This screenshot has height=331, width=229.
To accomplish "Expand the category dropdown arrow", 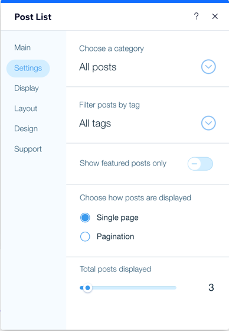I will coord(208,67).
